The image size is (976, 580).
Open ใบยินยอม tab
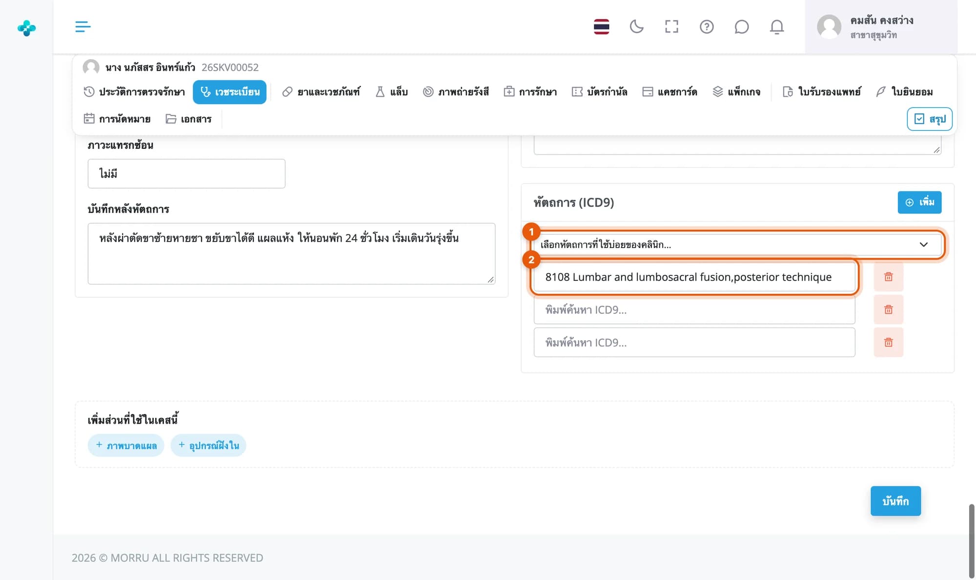coord(904,92)
